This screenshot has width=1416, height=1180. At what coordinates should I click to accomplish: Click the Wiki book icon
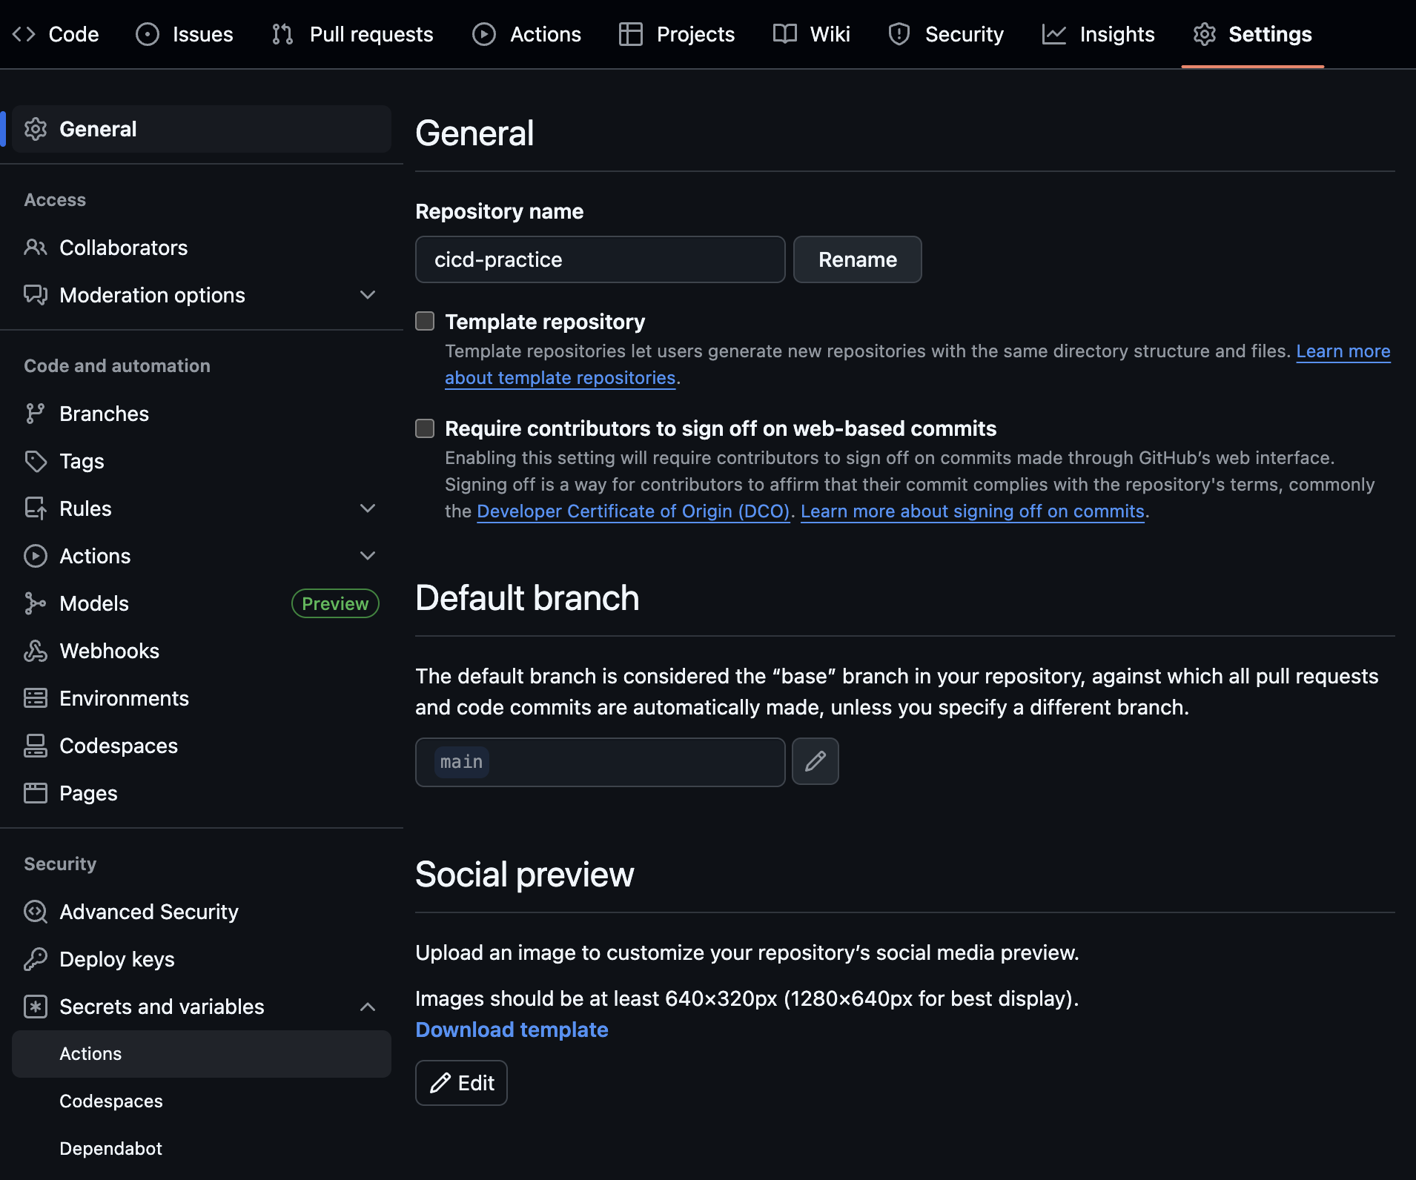tap(785, 34)
